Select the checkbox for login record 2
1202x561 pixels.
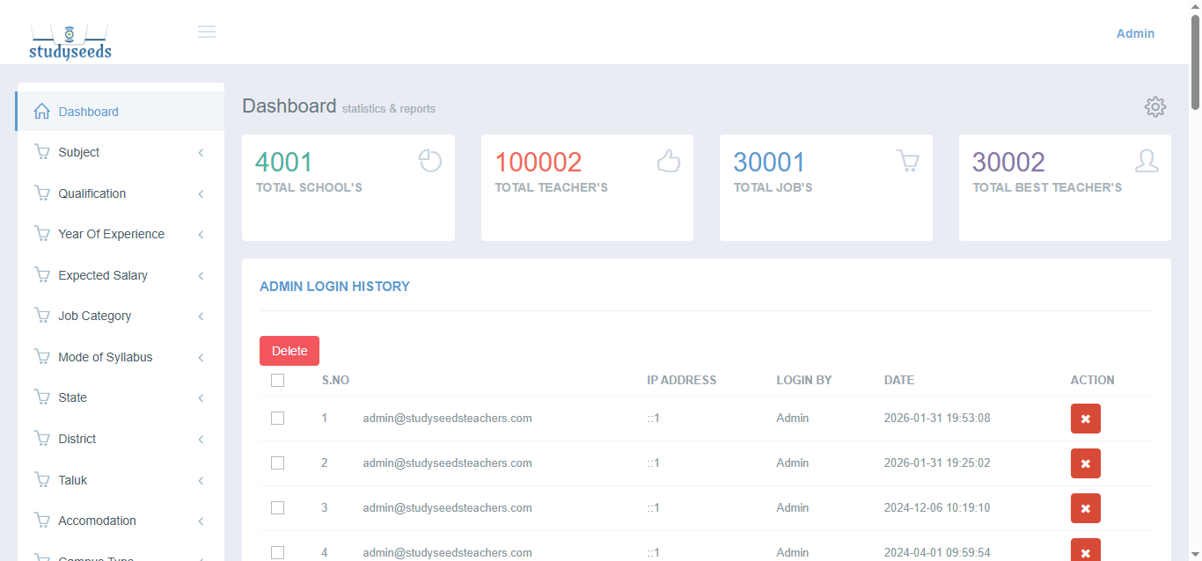click(278, 463)
